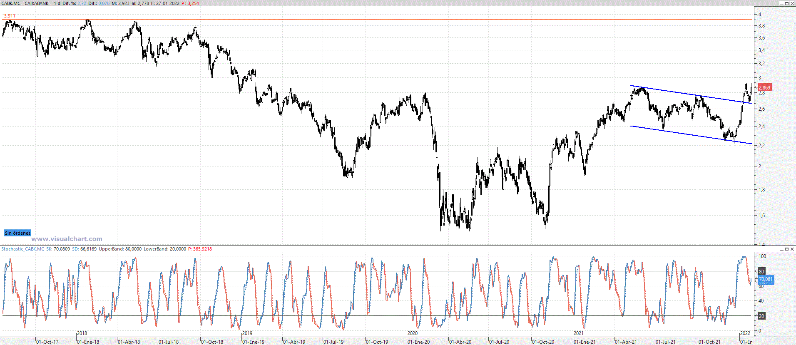Click the 'Dif. %: 2,72' readout
The width and height of the screenshot is (796, 345).
click(75, 3)
